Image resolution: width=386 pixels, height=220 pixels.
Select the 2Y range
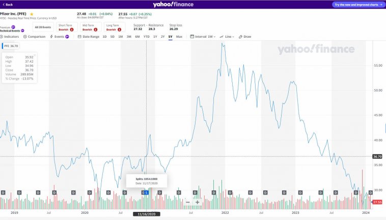pos(163,37)
